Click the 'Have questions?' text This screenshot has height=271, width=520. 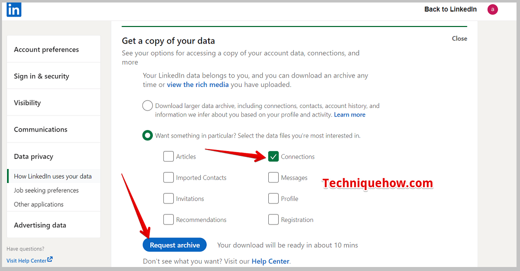(x=25, y=248)
